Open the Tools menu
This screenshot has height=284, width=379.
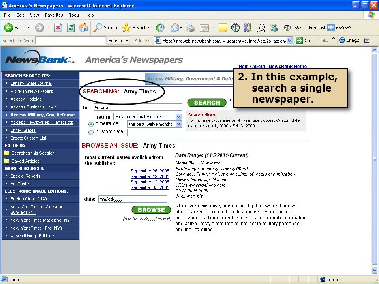pyautogui.click(x=74, y=15)
